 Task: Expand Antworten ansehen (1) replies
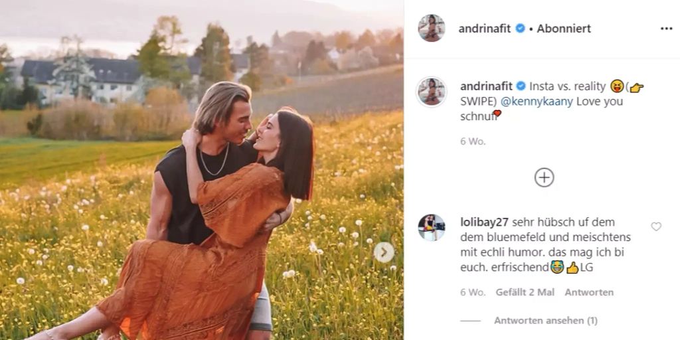pos(546,321)
